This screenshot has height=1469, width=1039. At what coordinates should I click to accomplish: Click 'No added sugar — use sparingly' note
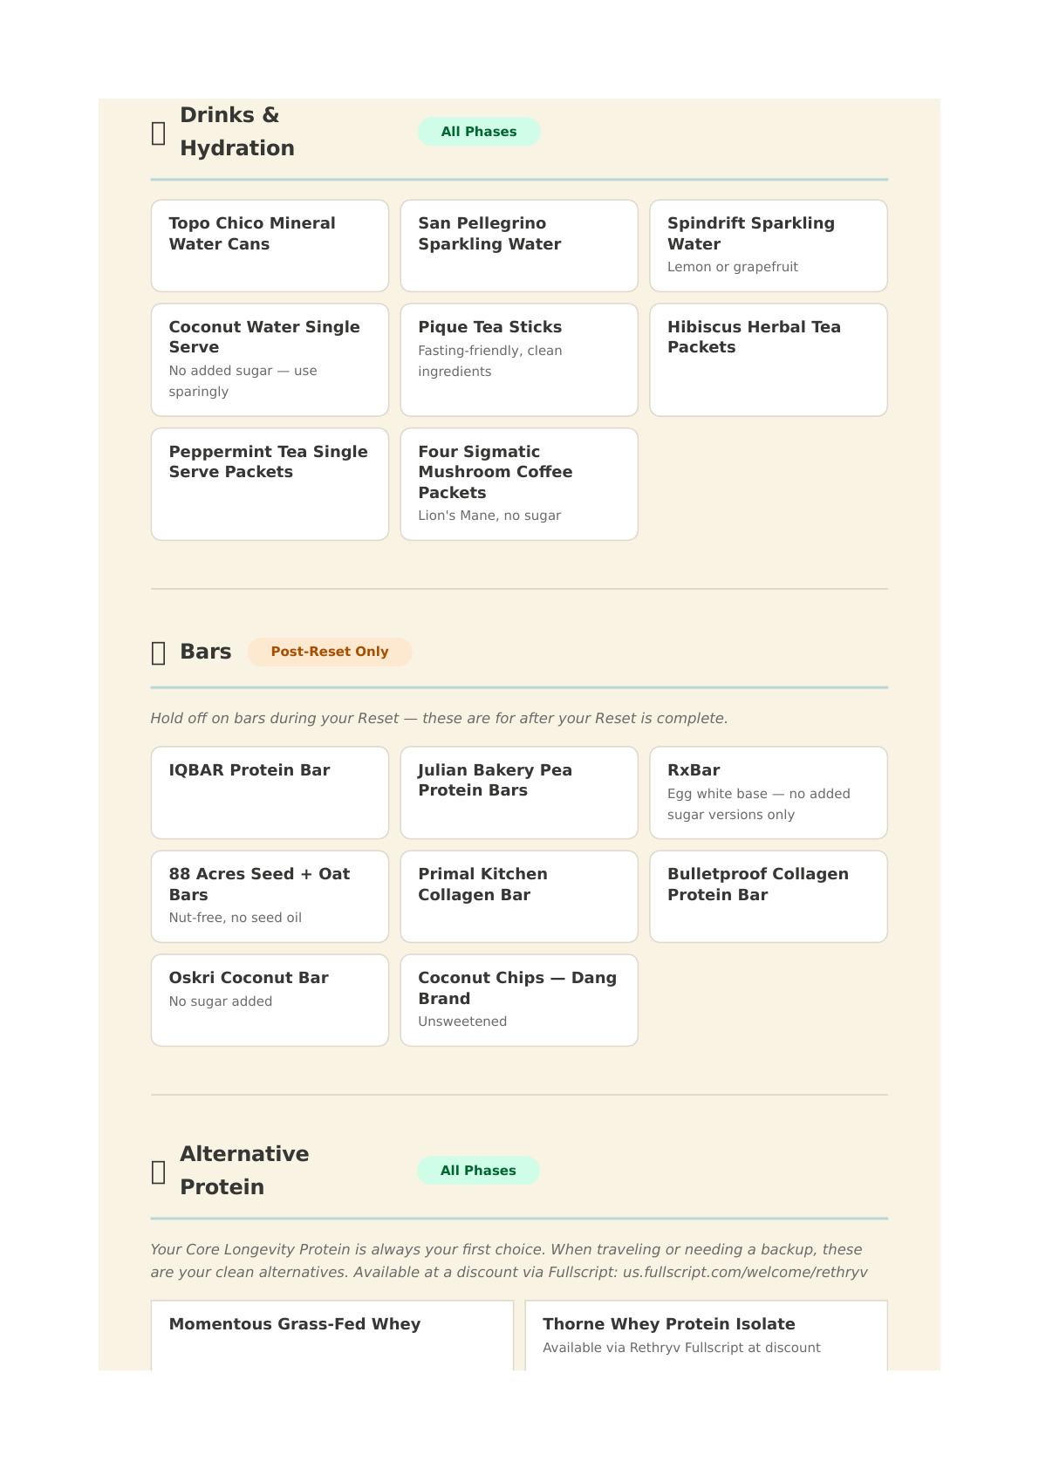(243, 381)
